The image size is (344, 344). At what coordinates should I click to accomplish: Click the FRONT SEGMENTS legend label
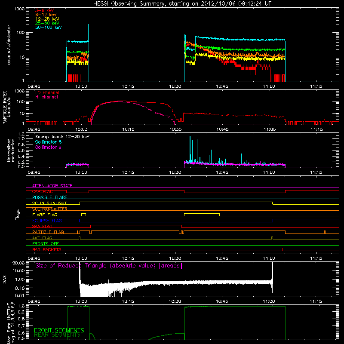(59, 330)
